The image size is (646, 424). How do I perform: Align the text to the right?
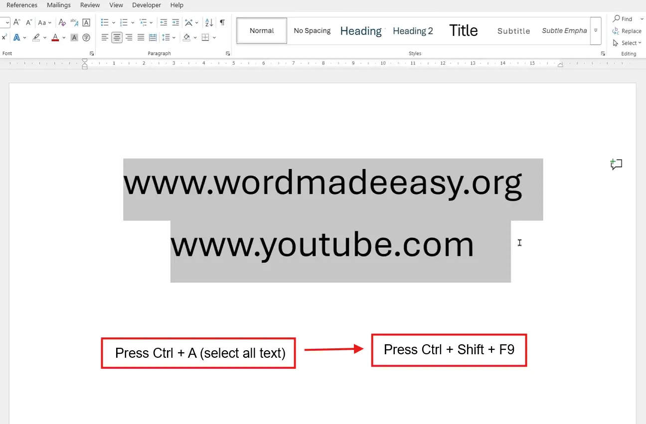(129, 37)
